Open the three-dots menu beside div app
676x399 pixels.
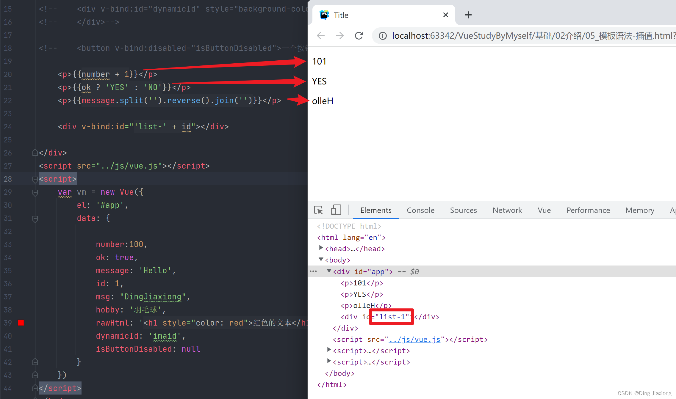coord(313,271)
